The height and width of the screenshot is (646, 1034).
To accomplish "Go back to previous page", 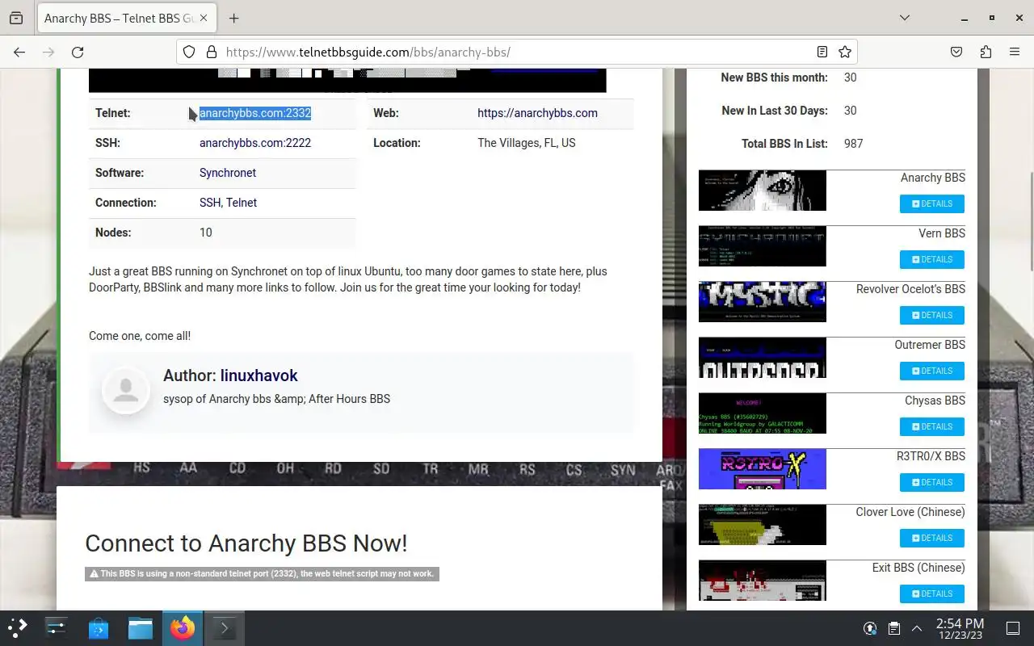I will click(x=19, y=52).
